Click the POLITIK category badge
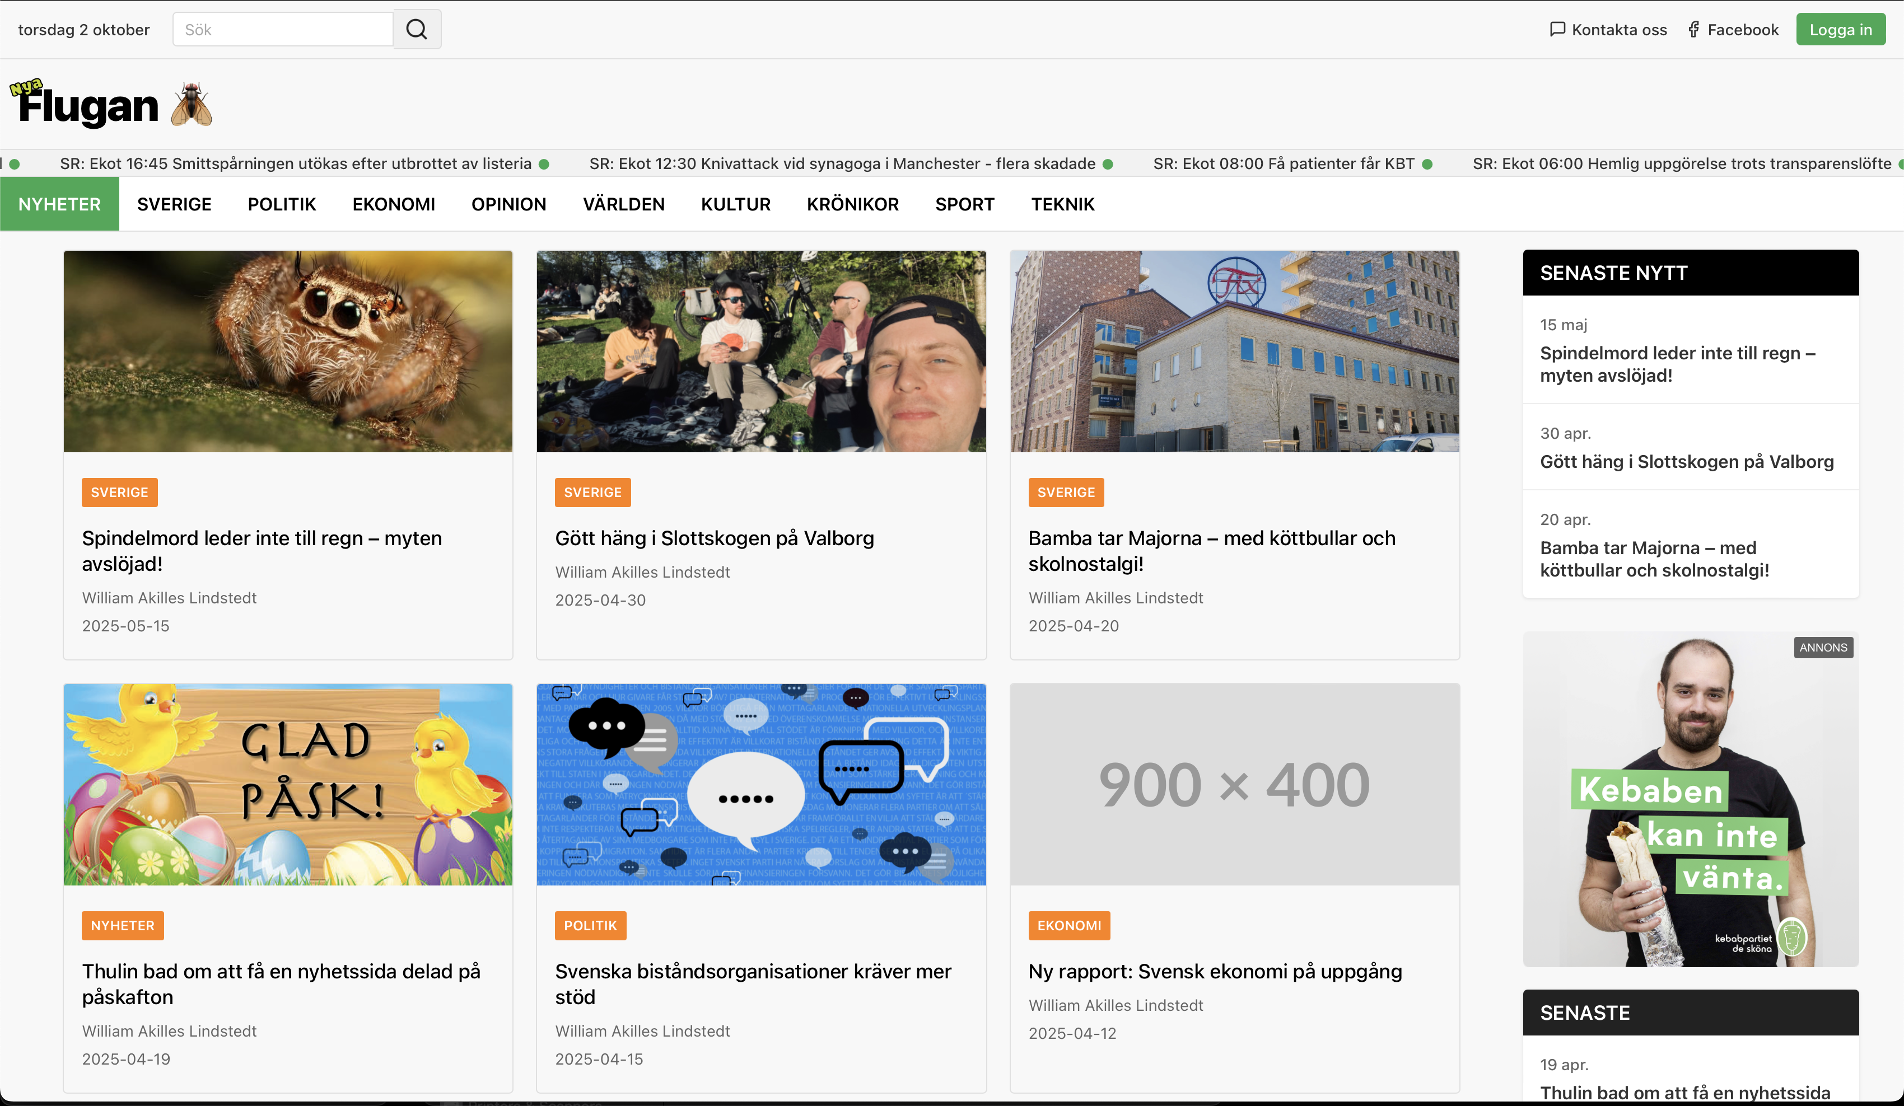The image size is (1904, 1106). (x=590, y=926)
